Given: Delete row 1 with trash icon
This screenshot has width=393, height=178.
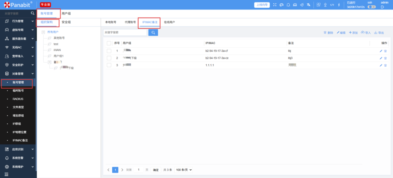Looking at the screenshot, I should click(385, 51).
